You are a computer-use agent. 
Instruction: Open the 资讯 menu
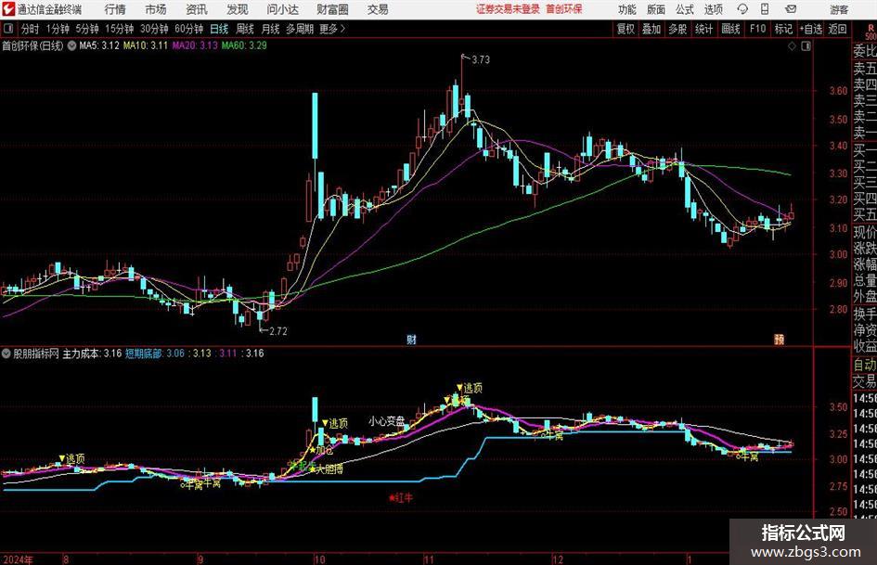click(197, 9)
